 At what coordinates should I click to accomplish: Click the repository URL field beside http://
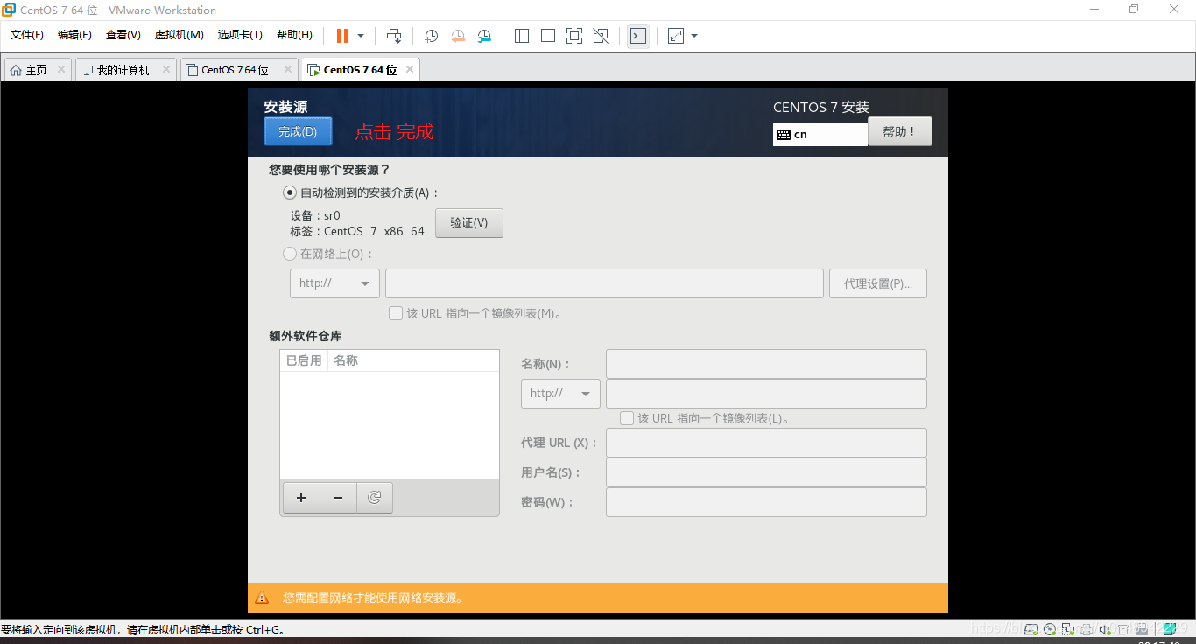766,394
